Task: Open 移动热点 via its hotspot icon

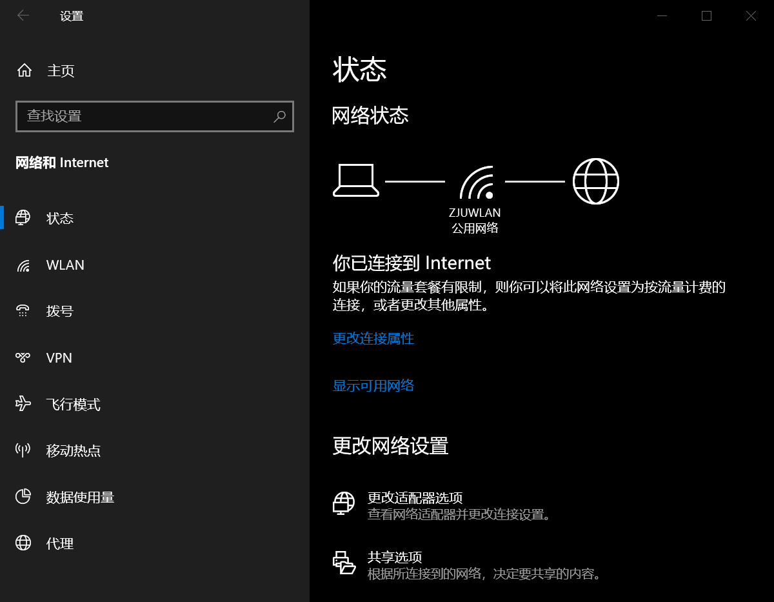Action: (x=23, y=450)
